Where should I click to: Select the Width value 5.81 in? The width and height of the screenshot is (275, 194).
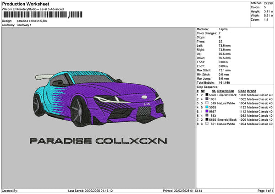(268, 16)
